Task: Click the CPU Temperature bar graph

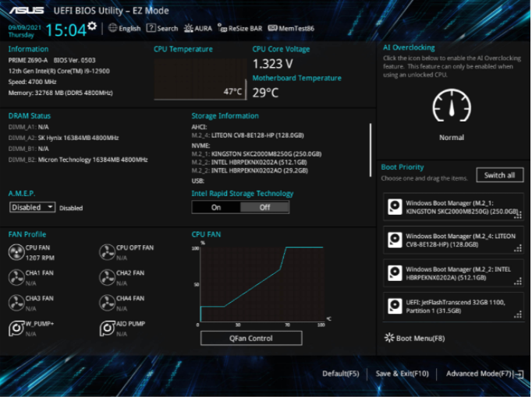Action: pyautogui.click(x=200, y=79)
